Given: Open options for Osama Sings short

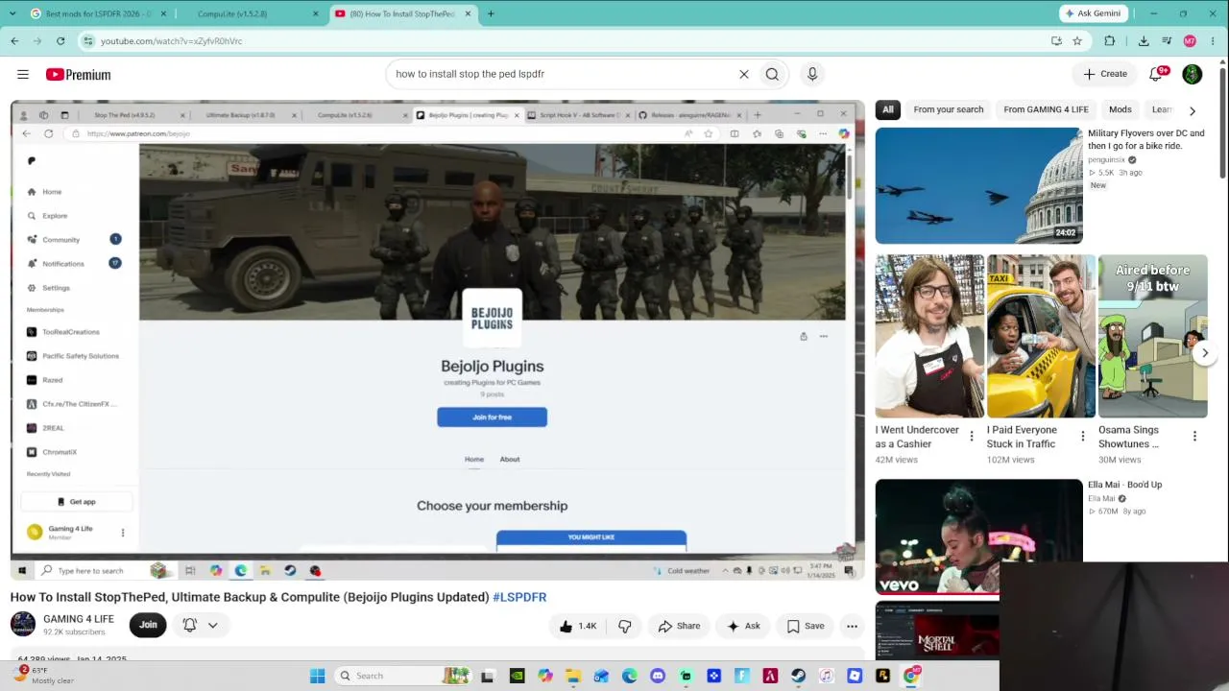Looking at the screenshot, I should pos(1194,437).
